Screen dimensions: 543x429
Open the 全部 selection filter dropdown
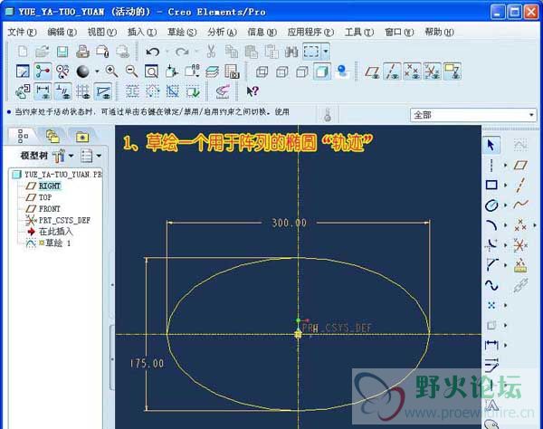(531, 115)
